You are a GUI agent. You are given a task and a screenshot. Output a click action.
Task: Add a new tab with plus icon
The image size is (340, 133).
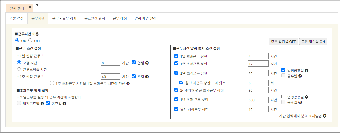(37, 5)
